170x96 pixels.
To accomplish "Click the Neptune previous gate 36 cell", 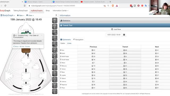I will coord(93,85).
